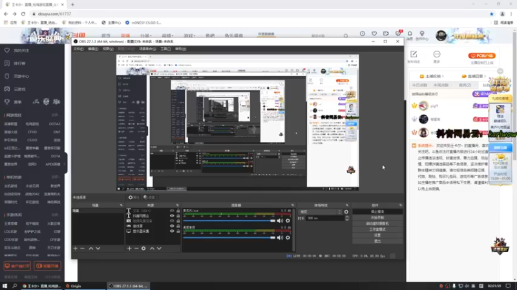Open source properties gear in the Sources toolbar

[x=143, y=249]
